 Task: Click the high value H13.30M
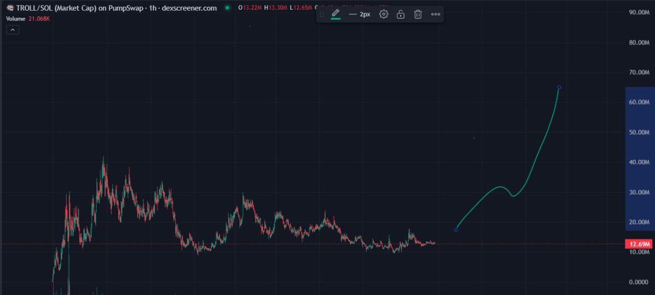pos(275,8)
